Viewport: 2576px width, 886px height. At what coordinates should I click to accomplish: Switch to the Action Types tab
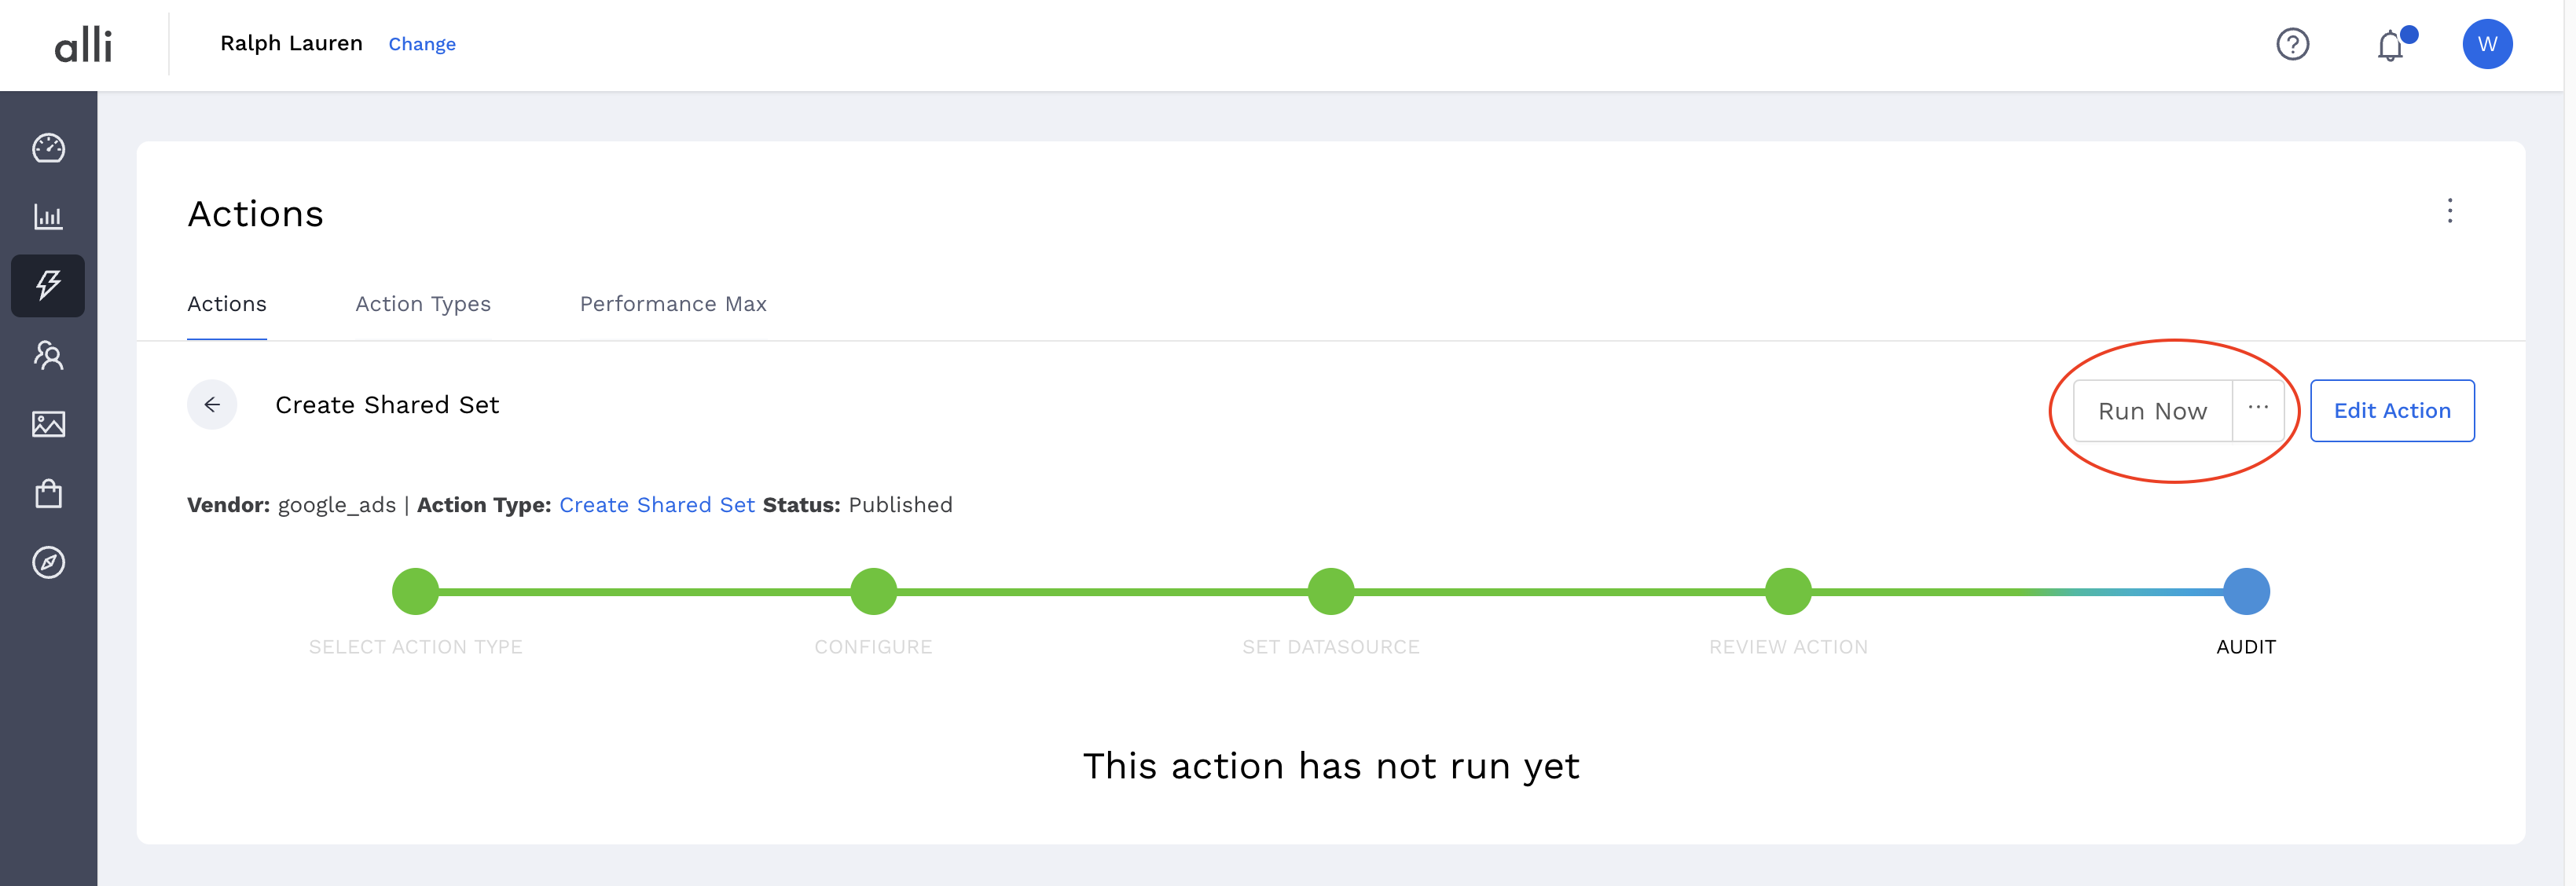tap(423, 304)
